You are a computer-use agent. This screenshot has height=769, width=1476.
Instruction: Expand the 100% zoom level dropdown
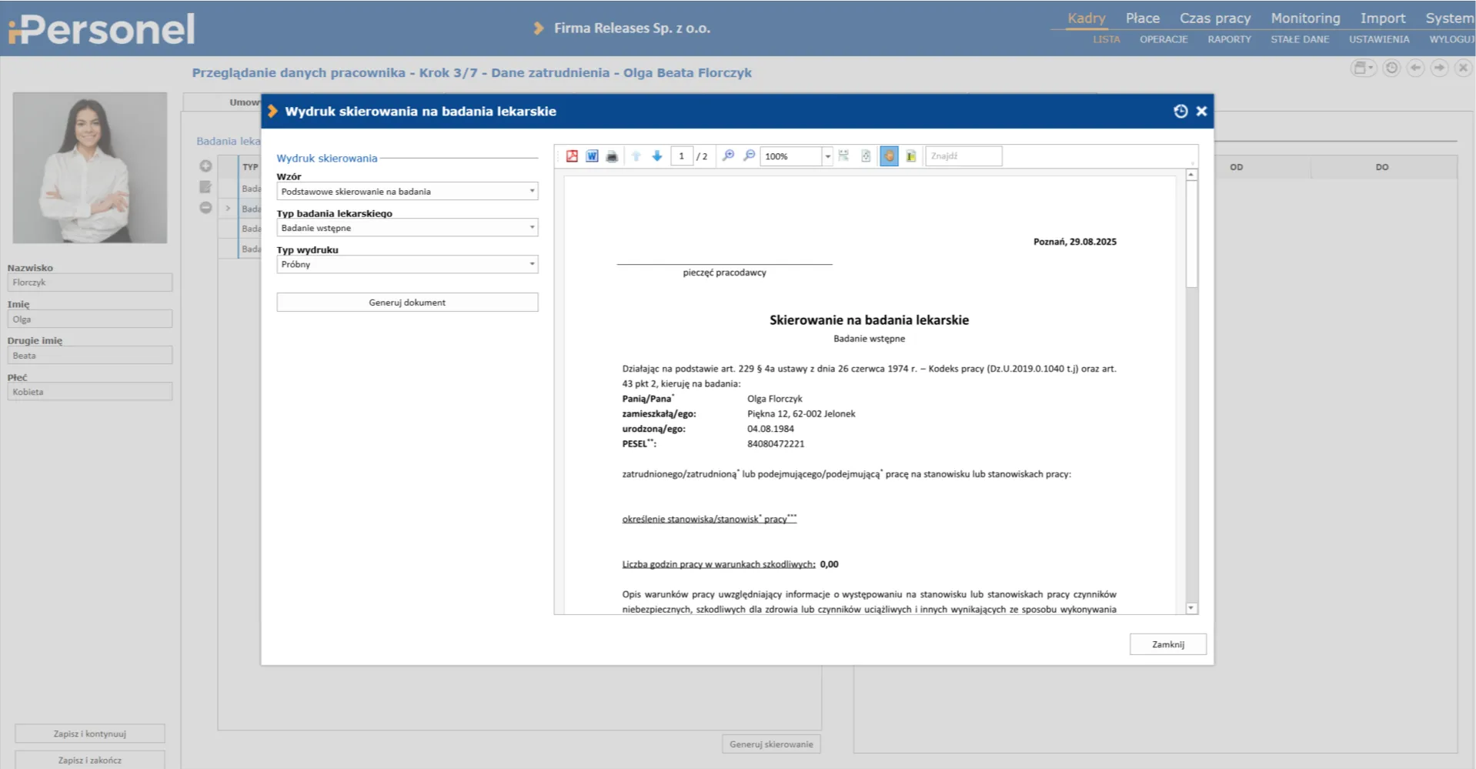(x=827, y=156)
